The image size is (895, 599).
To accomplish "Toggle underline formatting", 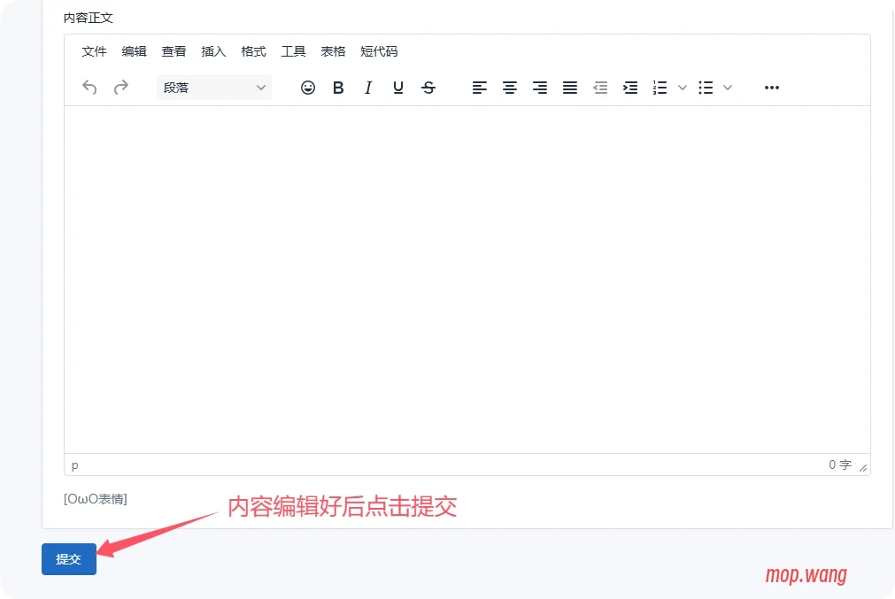I will 398,88.
